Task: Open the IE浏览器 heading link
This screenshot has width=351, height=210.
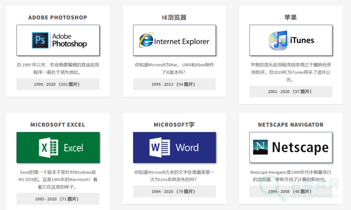Action: point(174,17)
